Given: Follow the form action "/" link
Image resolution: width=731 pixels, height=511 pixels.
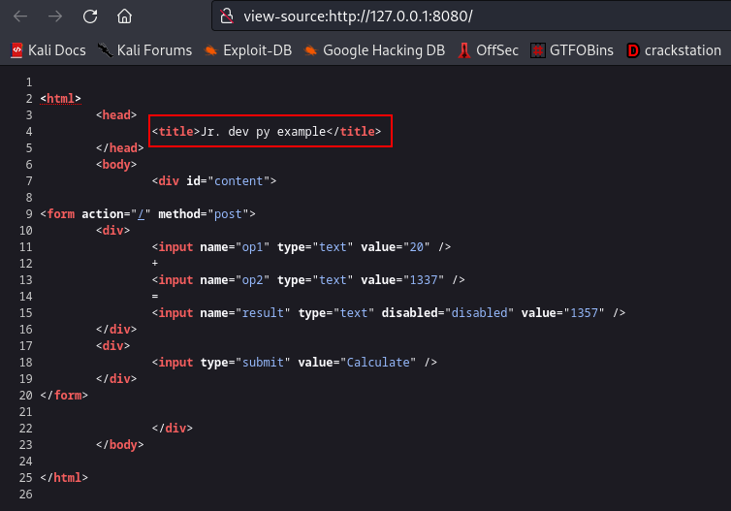Looking at the screenshot, I should 141,214.
